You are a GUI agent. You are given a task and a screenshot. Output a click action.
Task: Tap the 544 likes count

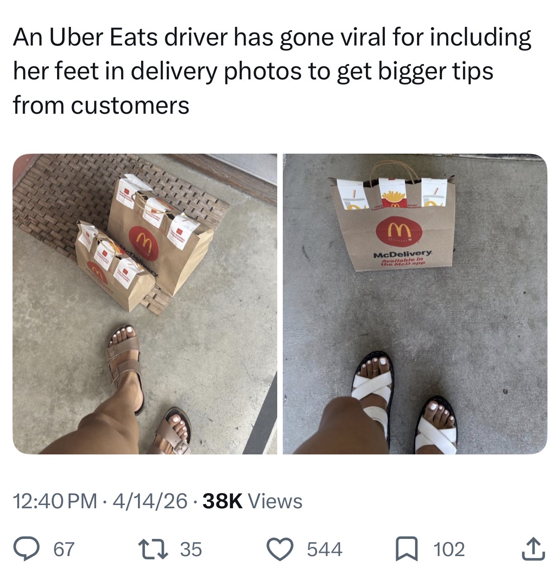coord(325,550)
